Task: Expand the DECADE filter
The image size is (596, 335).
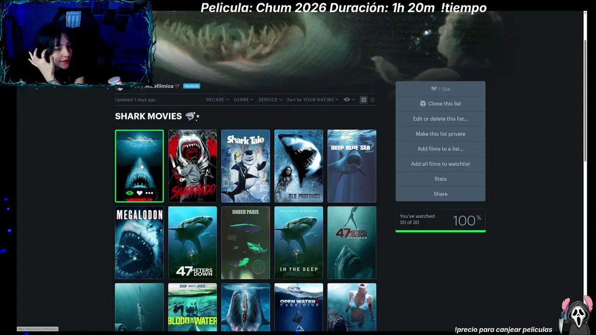Action: point(217,100)
